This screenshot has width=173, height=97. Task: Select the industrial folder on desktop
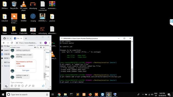click(5, 18)
